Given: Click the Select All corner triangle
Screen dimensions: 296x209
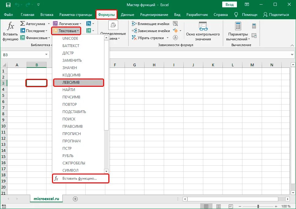Looking at the screenshot, I should coord(4,65).
